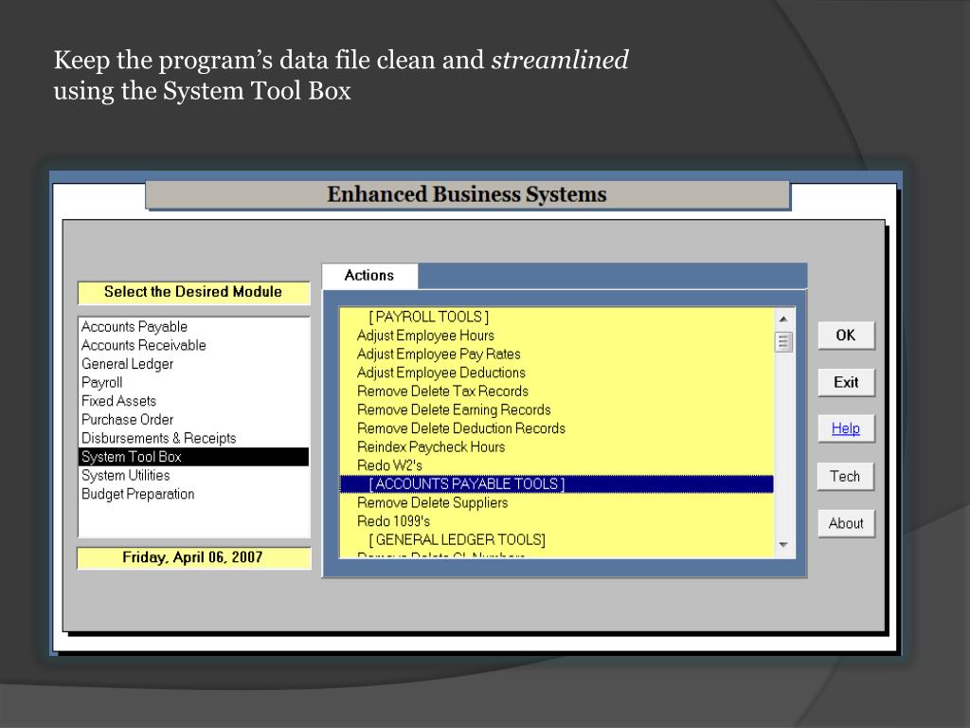Image resolution: width=970 pixels, height=728 pixels.
Task: Select System Utilities module
Action: coord(194,476)
